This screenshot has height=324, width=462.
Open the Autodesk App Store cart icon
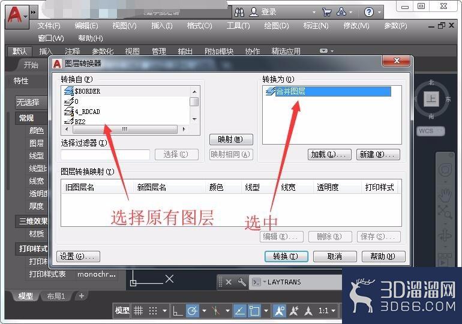pos(326,12)
